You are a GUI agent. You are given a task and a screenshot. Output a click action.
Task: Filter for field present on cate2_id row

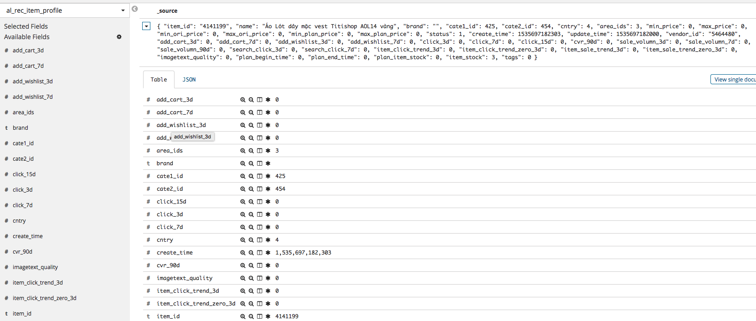[268, 189]
